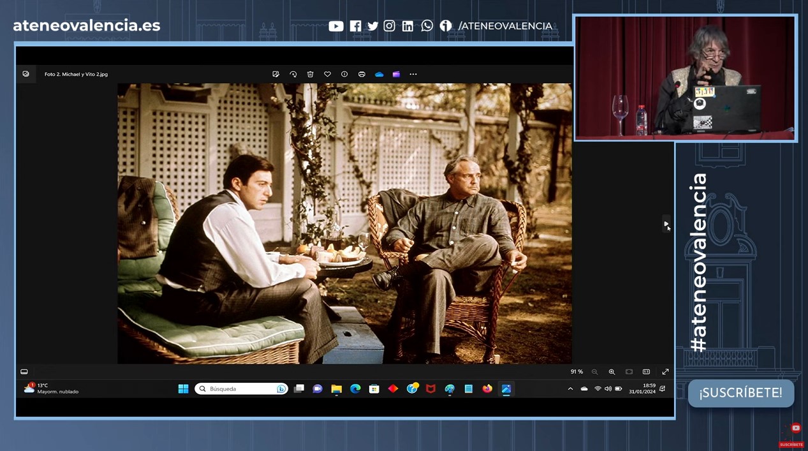Show file info with the info icon
808x451 pixels.
click(x=344, y=74)
